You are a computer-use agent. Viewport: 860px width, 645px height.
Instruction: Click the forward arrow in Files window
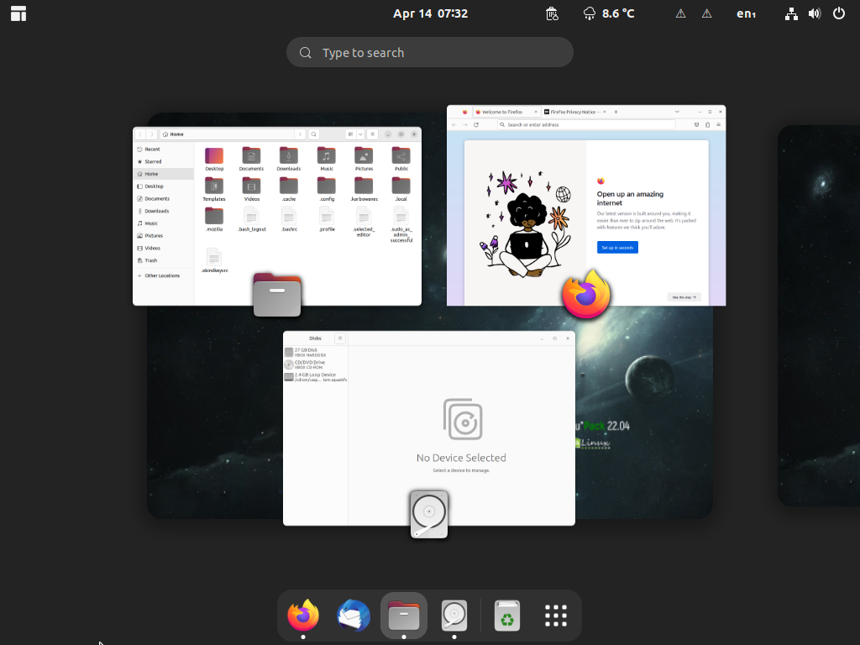(x=151, y=134)
